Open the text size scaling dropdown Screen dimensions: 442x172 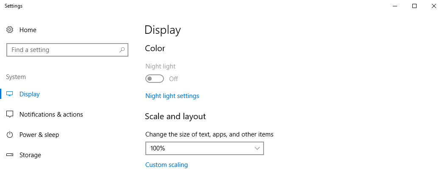tap(205, 148)
